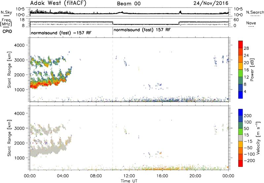Click the 'Adak West (fitACF)' title
The height and width of the screenshot is (183, 264).
coord(58,3)
